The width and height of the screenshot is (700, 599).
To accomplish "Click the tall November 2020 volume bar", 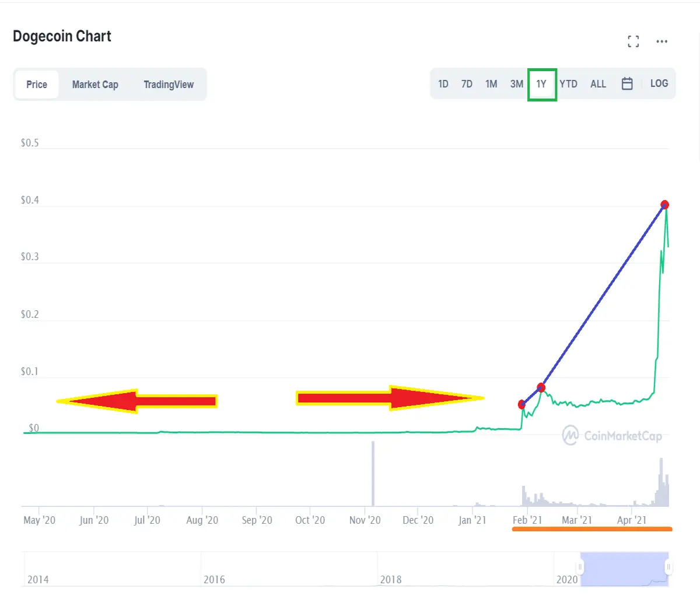I will click(373, 474).
